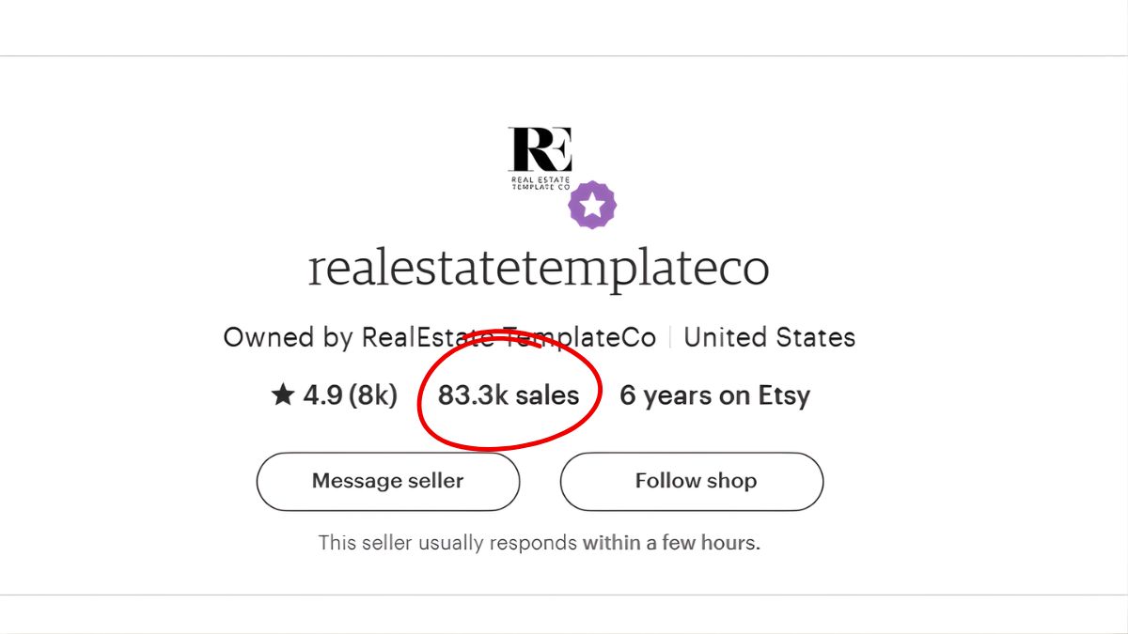Viewport: 1128px width, 634px height.
Task: Click the black star rating icon
Action: pos(282,395)
